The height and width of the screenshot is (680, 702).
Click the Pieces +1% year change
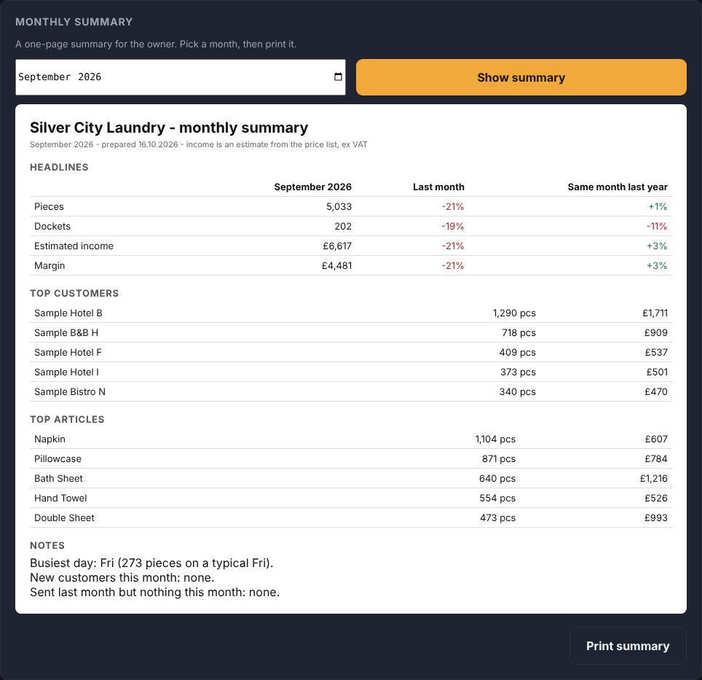pos(658,206)
